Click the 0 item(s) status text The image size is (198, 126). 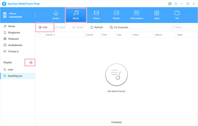coord(117,122)
